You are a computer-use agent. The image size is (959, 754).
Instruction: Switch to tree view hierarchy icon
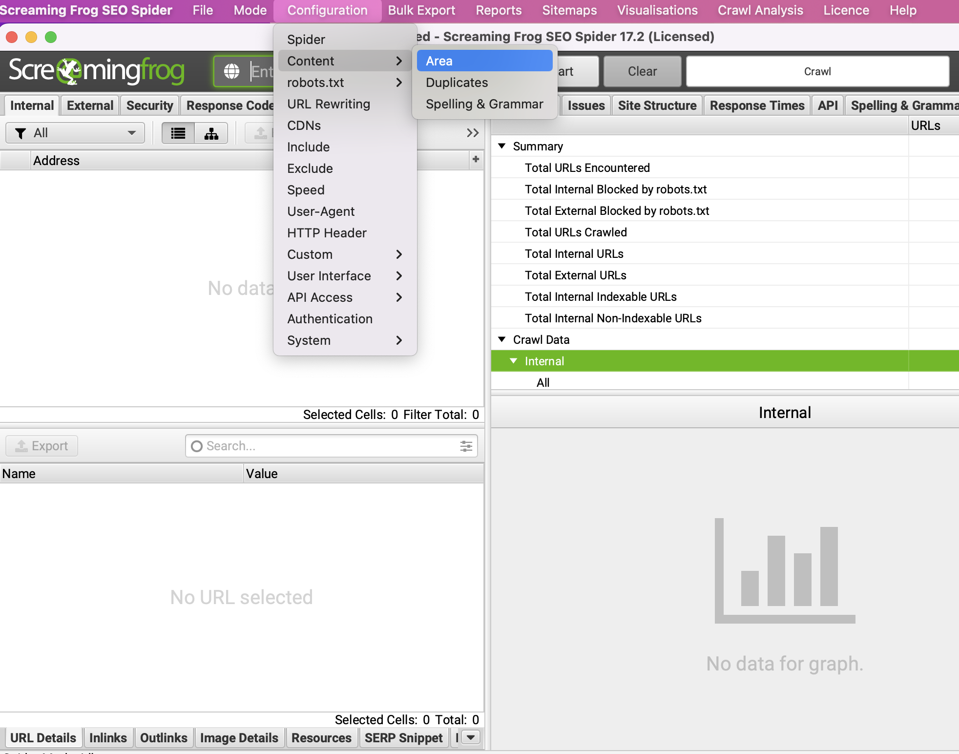click(211, 133)
